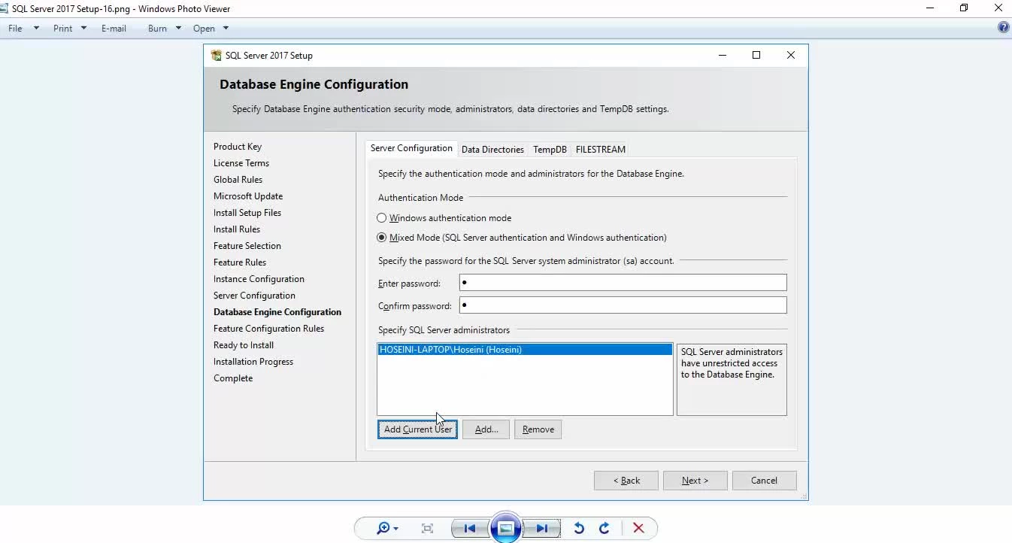Click the Remove button
The height and width of the screenshot is (543, 1012).
coord(538,429)
